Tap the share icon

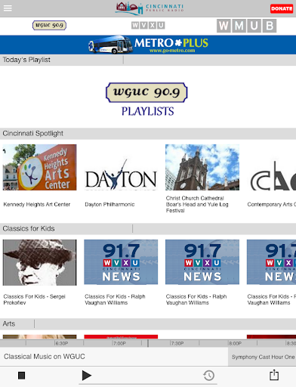point(274,375)
